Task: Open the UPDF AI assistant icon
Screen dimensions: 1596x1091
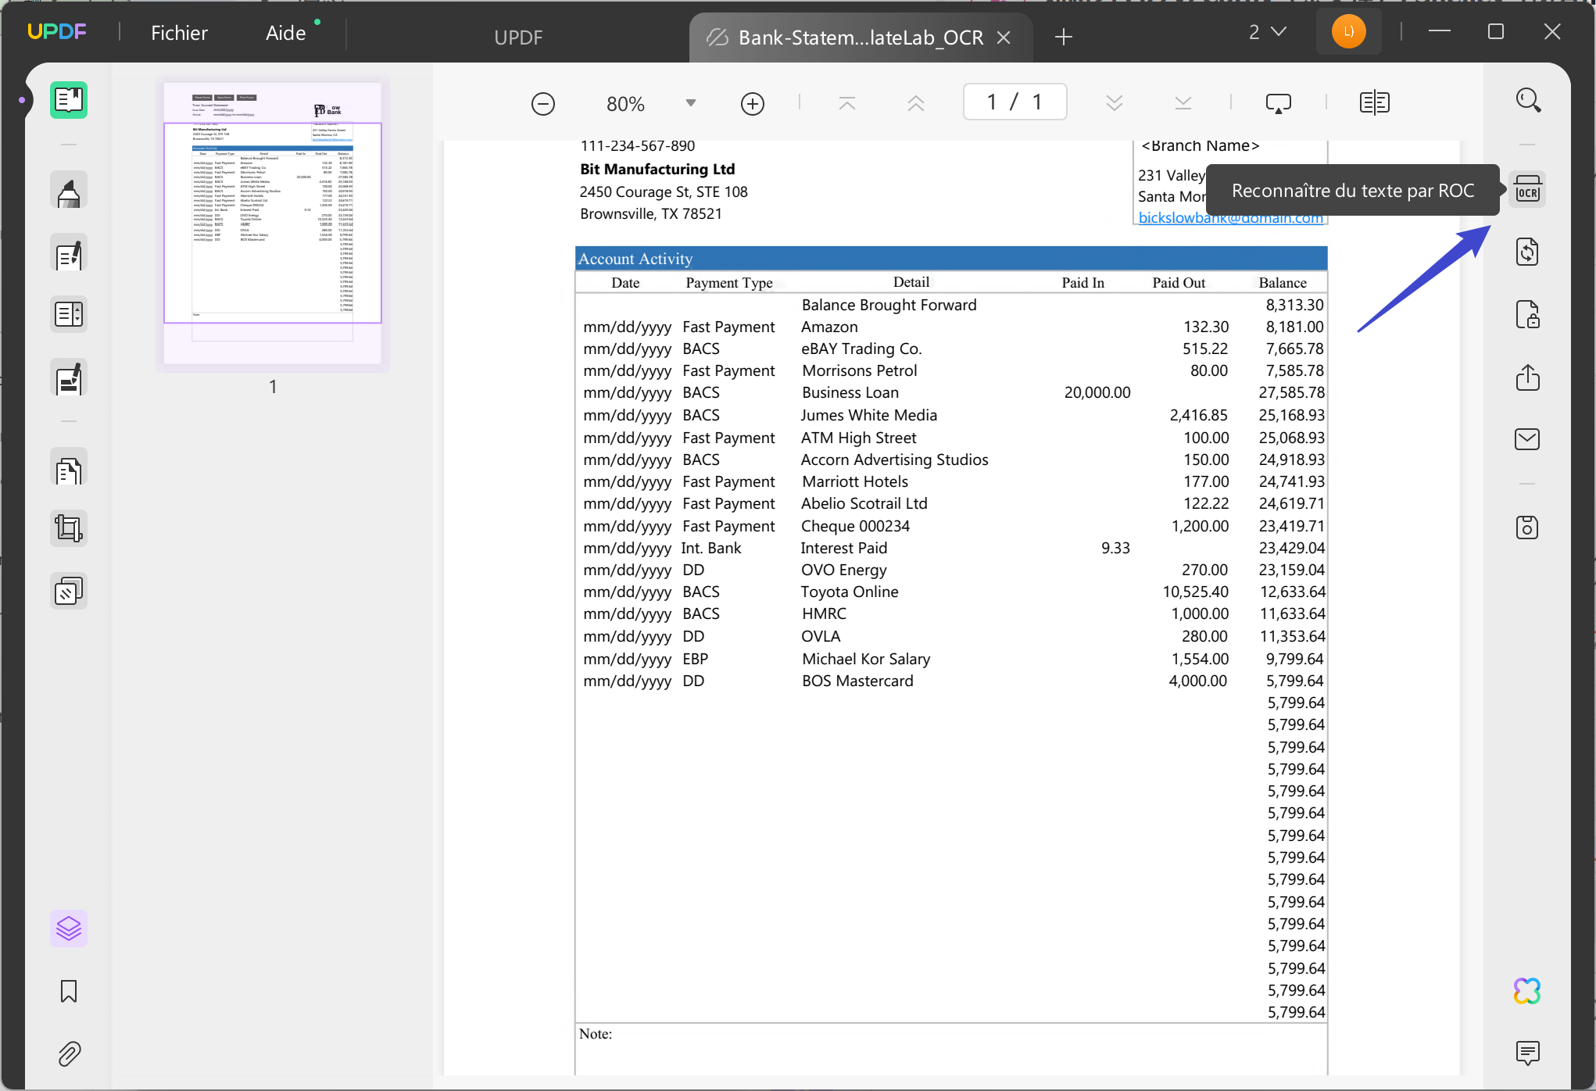Action: tap(1528, 991)
